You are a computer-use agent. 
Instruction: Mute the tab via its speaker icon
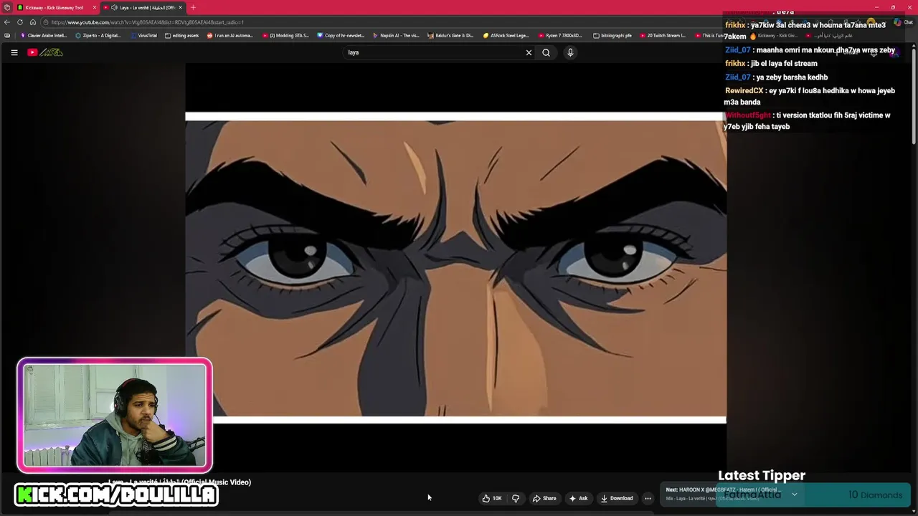114,7
